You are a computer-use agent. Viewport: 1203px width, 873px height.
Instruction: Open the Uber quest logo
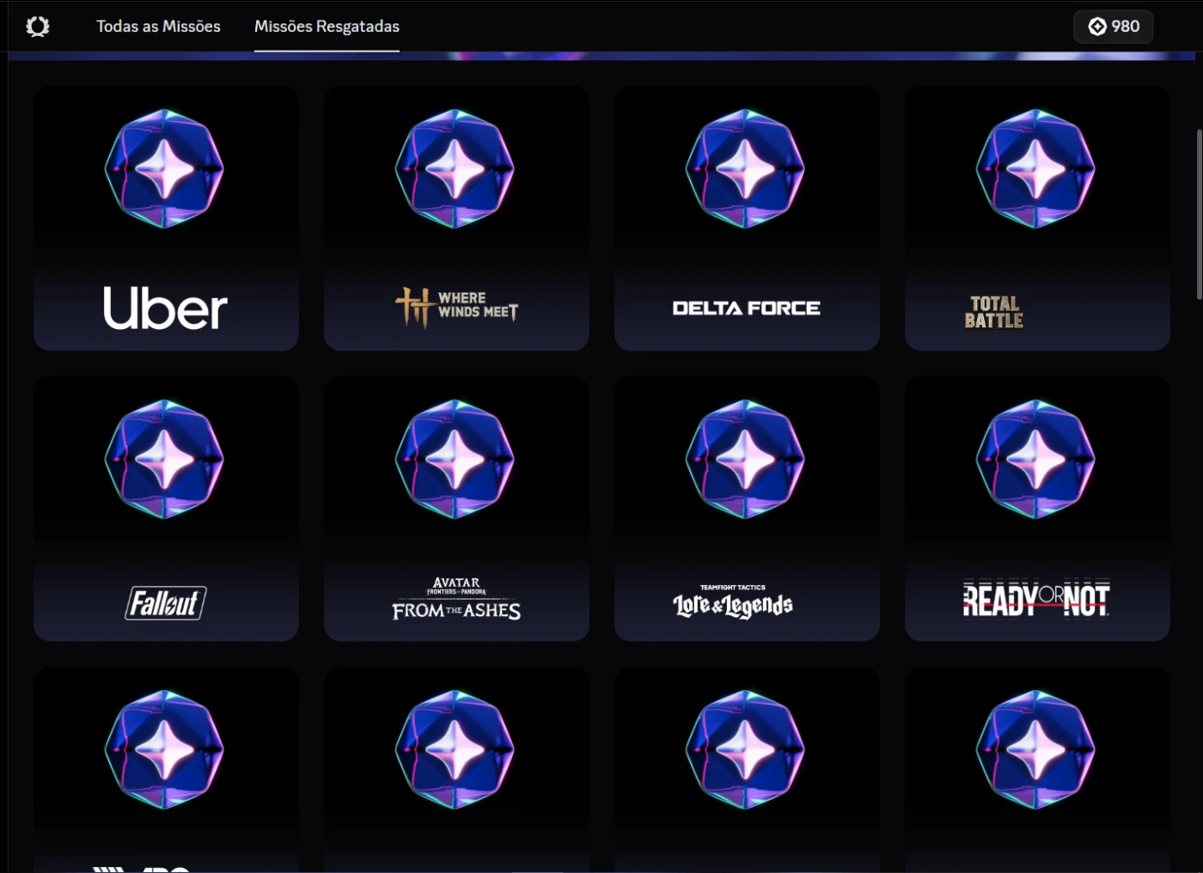pos(165,308)
